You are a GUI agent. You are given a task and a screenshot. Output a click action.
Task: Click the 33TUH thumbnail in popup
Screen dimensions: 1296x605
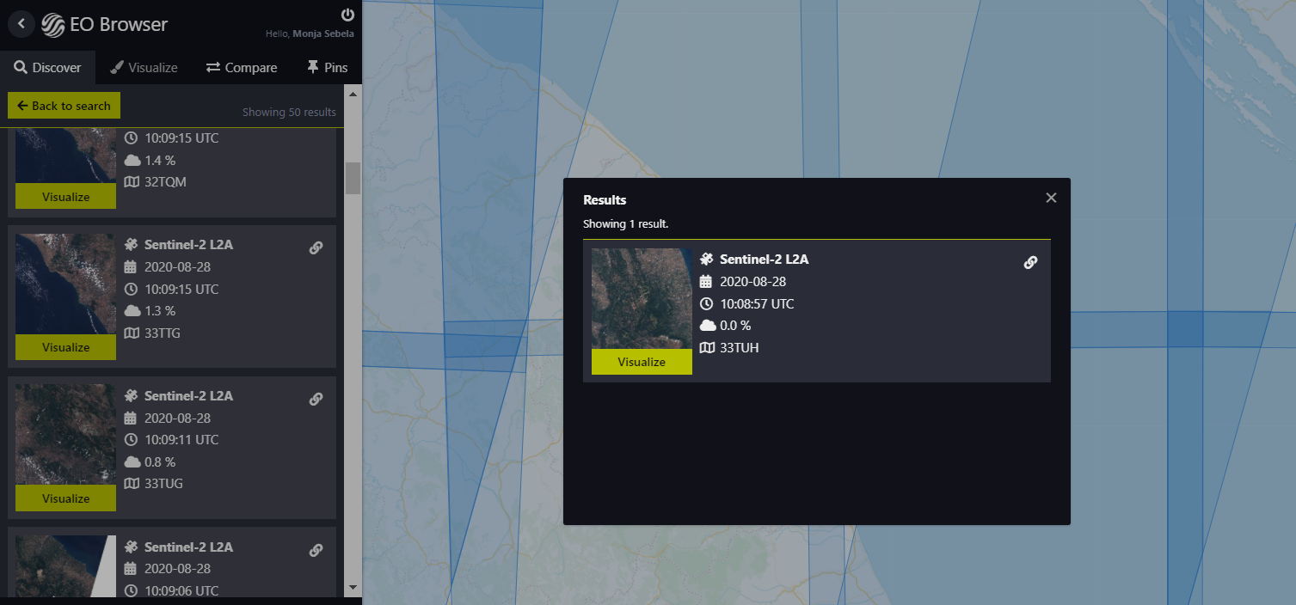pos(642,298)
